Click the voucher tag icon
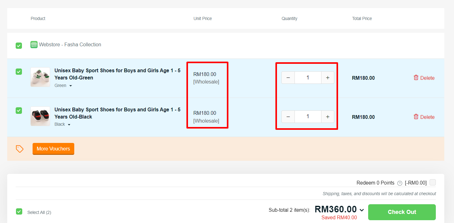 pos(20,149)
